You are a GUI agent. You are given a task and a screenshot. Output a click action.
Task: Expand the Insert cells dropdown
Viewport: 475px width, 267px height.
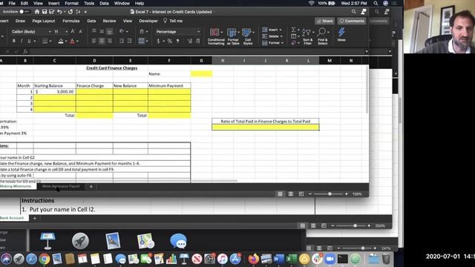point(281,30)
